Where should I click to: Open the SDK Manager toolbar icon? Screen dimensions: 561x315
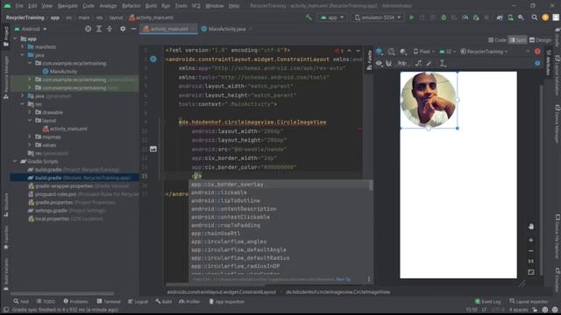pos(521,17)
